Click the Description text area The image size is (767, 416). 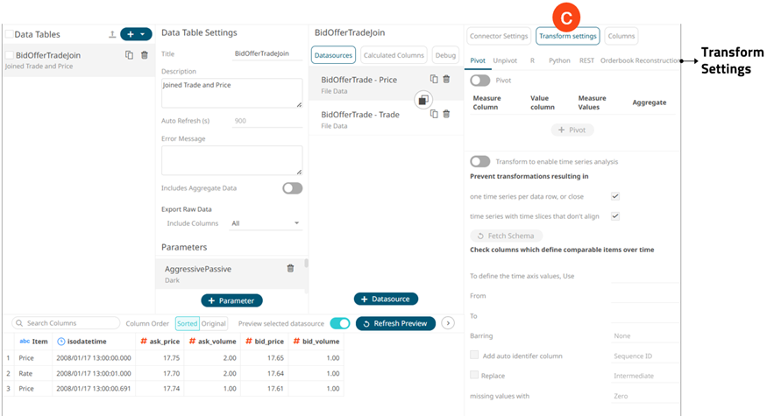pyautogui.click(x=232, y=93)
